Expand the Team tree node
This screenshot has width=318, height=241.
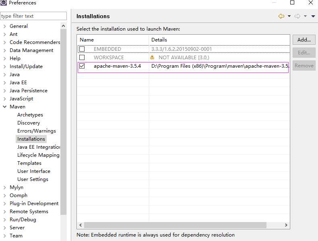5,236
